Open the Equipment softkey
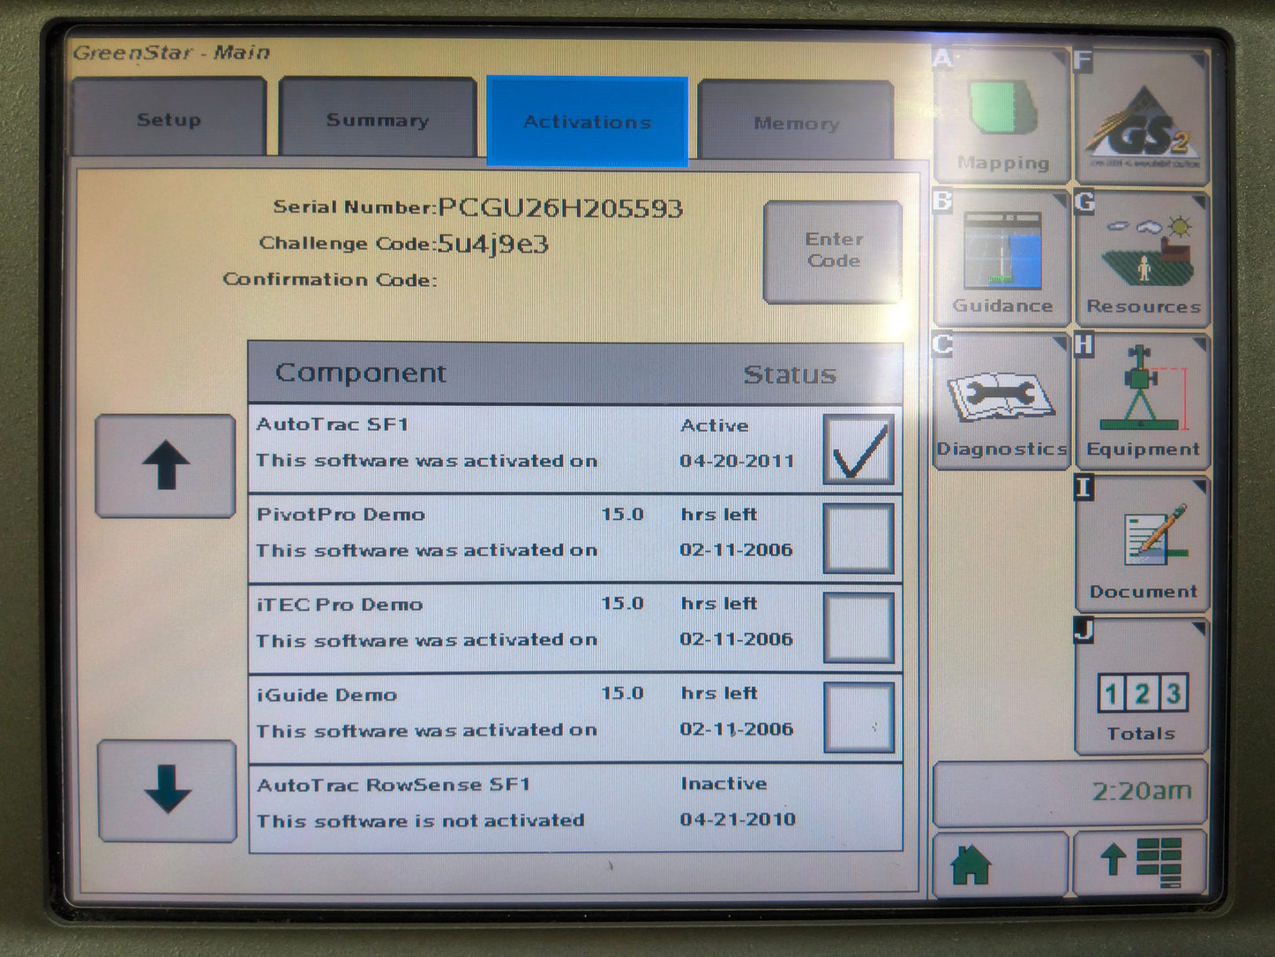 coord(1143,402)
